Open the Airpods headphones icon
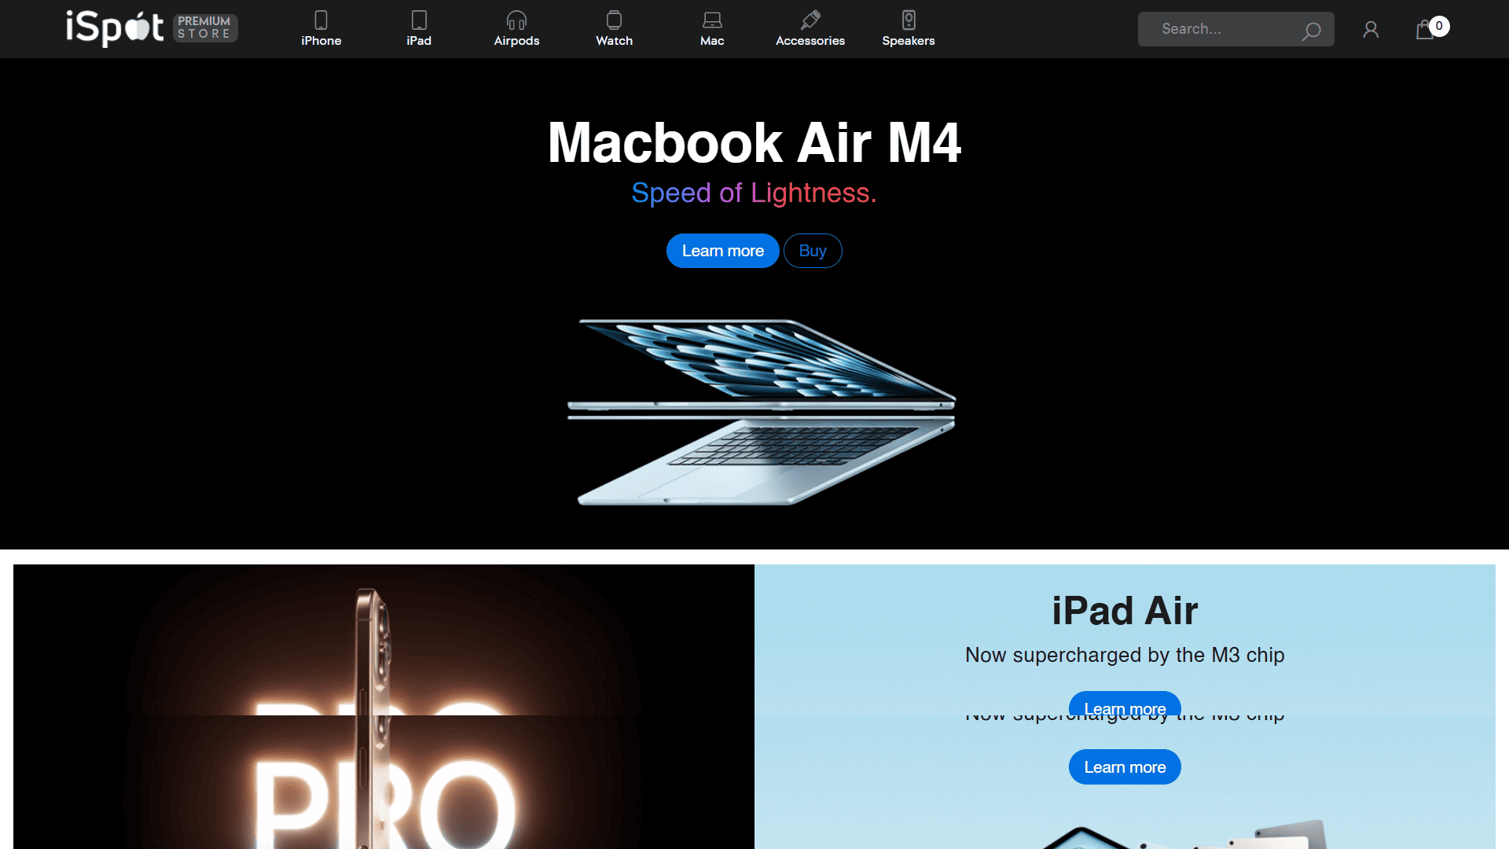1509x849 pixels. [x=516, y=20]
